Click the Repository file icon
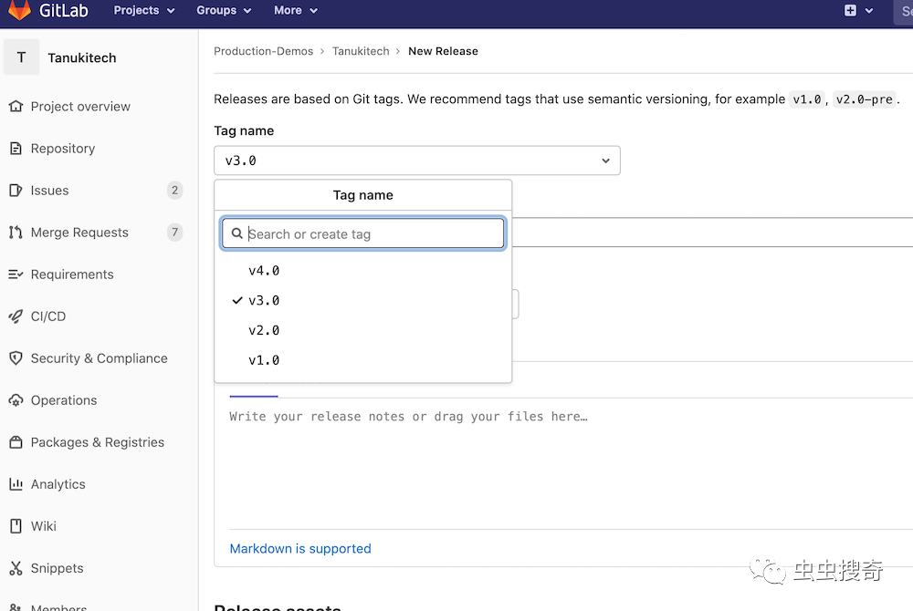This screenshot has width=913, height=611. pos(16,149)
